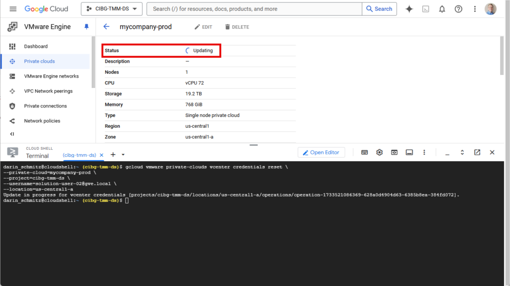Open the help question mark menu
The width and height of the screenshot is (510, 286).
[458, 9]
